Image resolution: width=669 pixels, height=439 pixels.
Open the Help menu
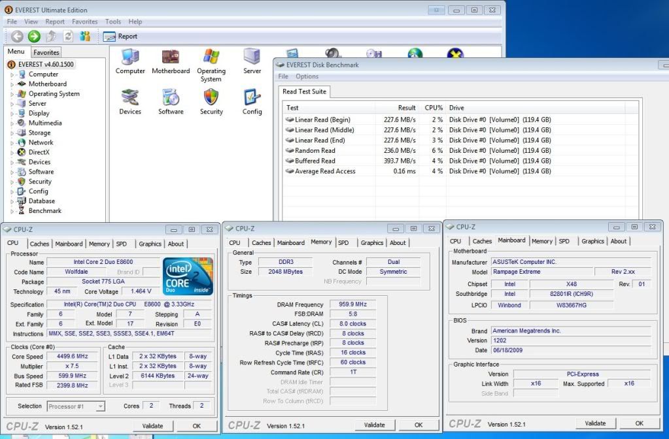135,22
